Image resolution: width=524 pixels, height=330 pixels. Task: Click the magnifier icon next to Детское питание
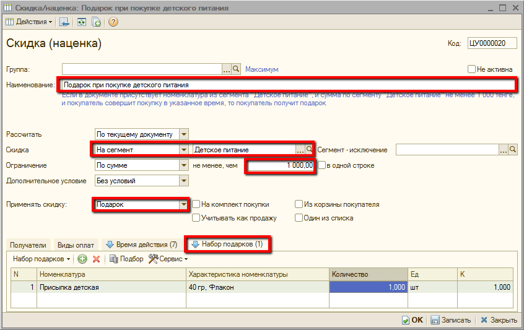tap(310, 150)
